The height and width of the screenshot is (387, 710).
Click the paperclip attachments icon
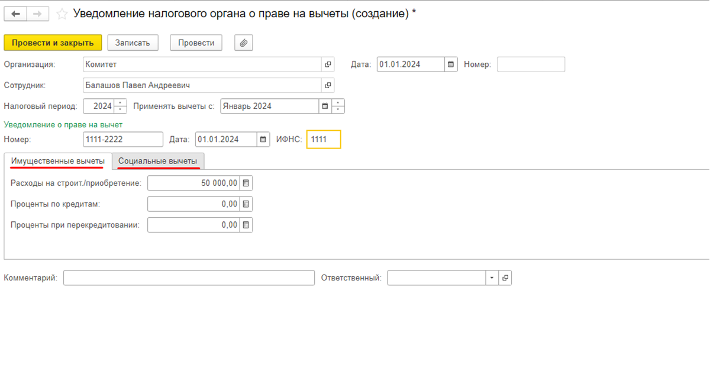tap(243, 43)
